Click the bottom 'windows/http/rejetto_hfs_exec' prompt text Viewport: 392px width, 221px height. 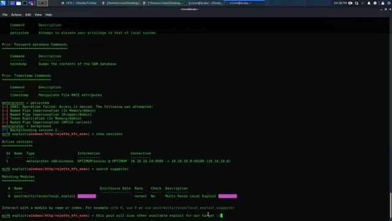point(58,215)
